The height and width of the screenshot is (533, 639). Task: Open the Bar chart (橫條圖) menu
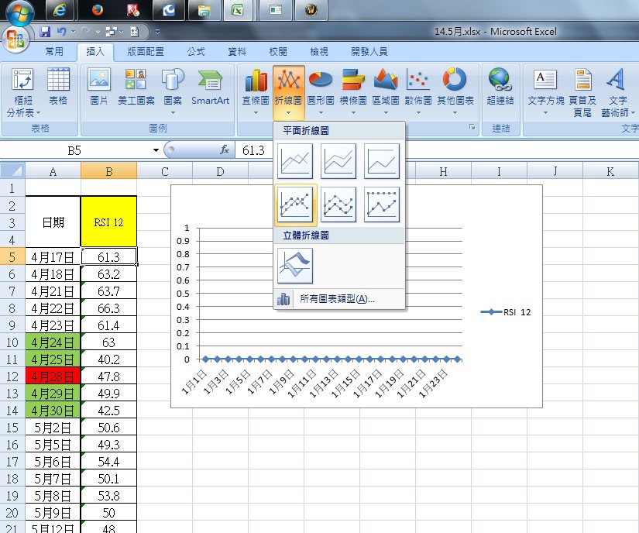pos(353,91)
